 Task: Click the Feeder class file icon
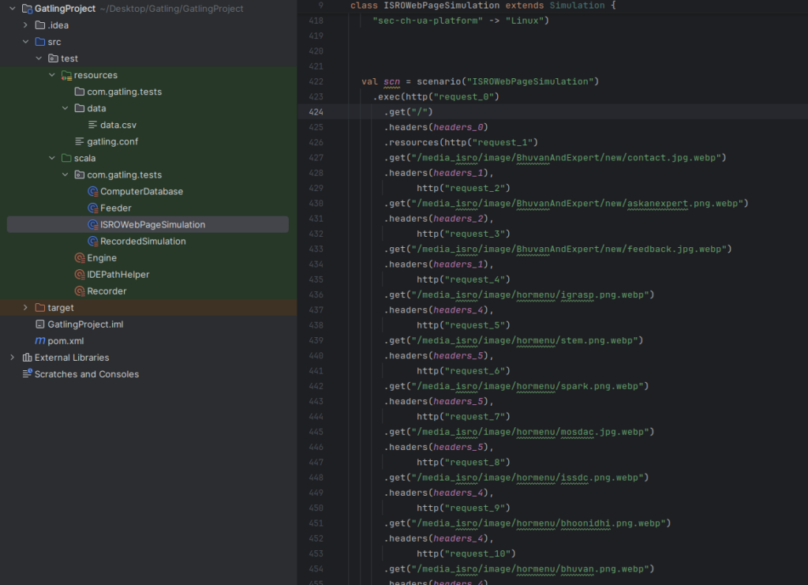(92, 208)
